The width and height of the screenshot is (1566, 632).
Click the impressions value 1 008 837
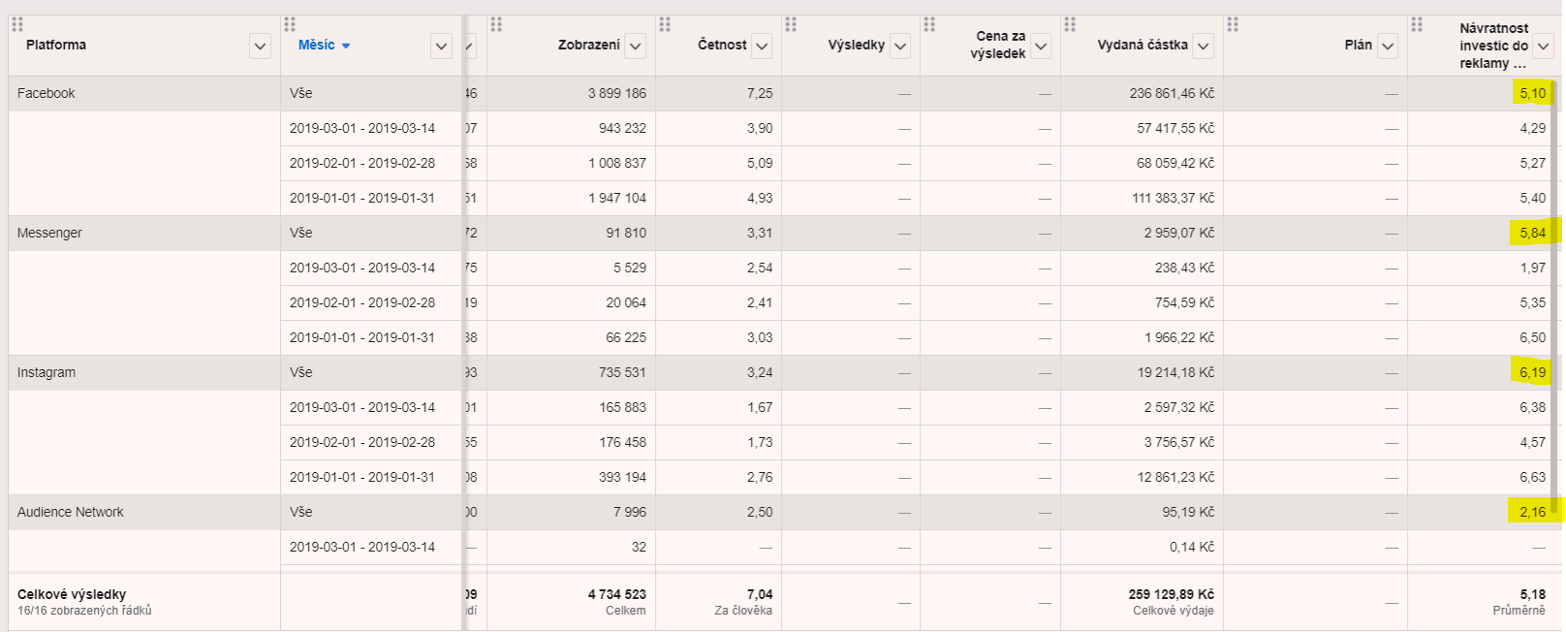(616, 163)
